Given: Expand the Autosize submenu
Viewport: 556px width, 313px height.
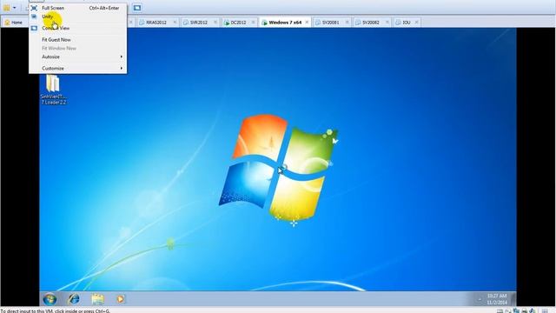Looking at the screenshot, I should point(77,57).
